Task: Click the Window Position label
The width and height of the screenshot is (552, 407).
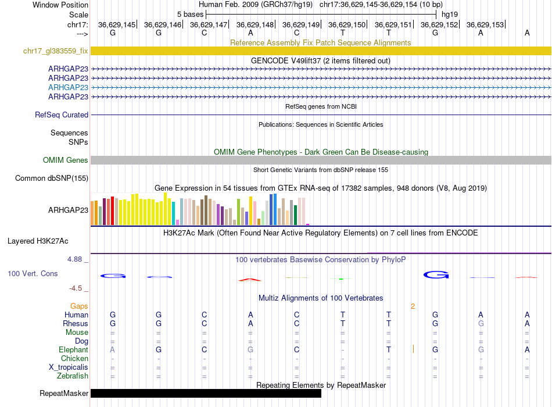Action: pos(60,5)
